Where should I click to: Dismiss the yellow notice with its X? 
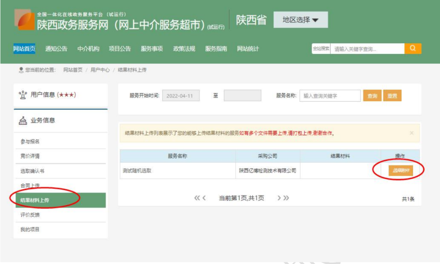pyautogui.click(x=411, y=133)
